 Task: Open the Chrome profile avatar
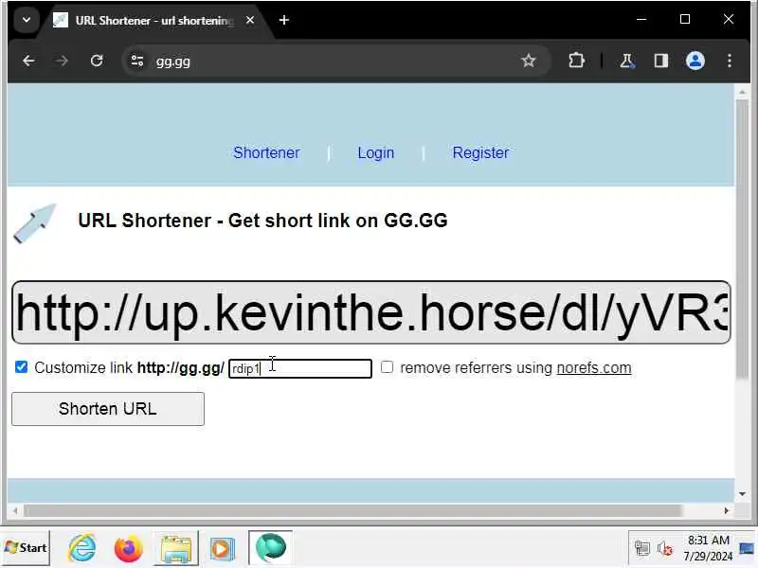coord(695,61)
